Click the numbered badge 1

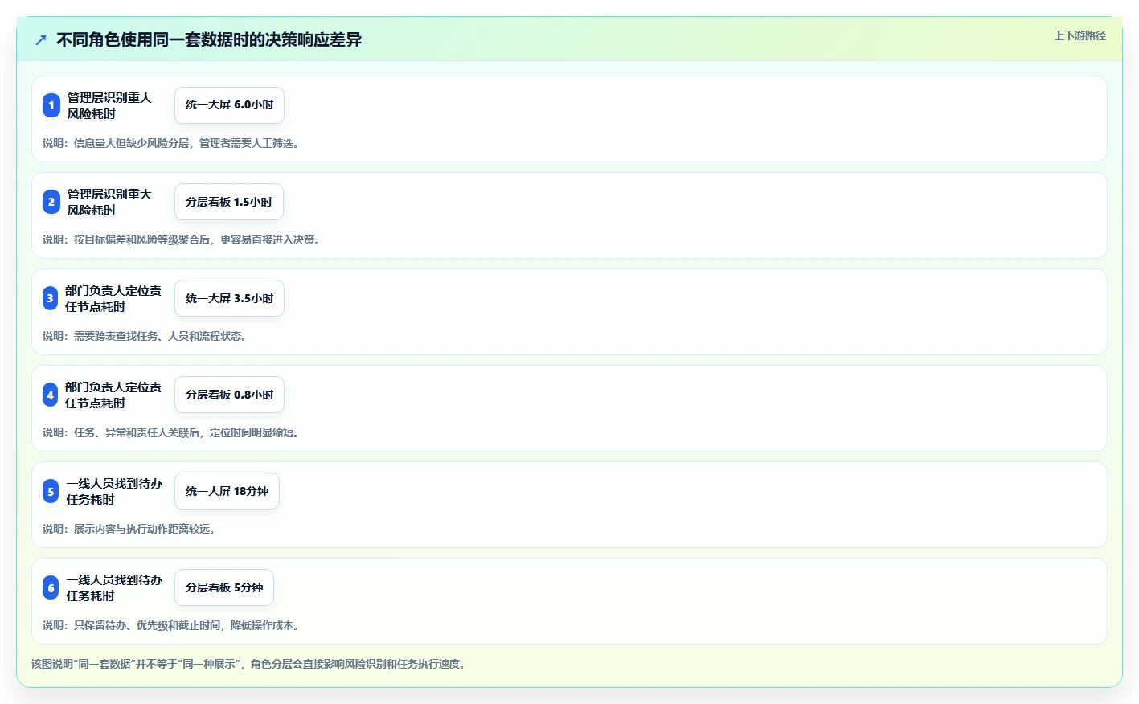coord(51,105)
